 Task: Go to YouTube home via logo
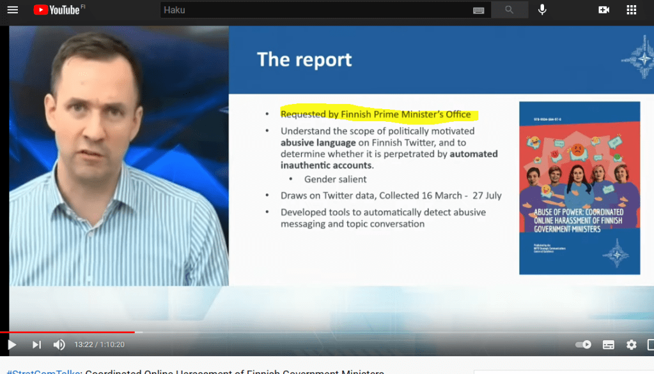click(x=56, y=10)
